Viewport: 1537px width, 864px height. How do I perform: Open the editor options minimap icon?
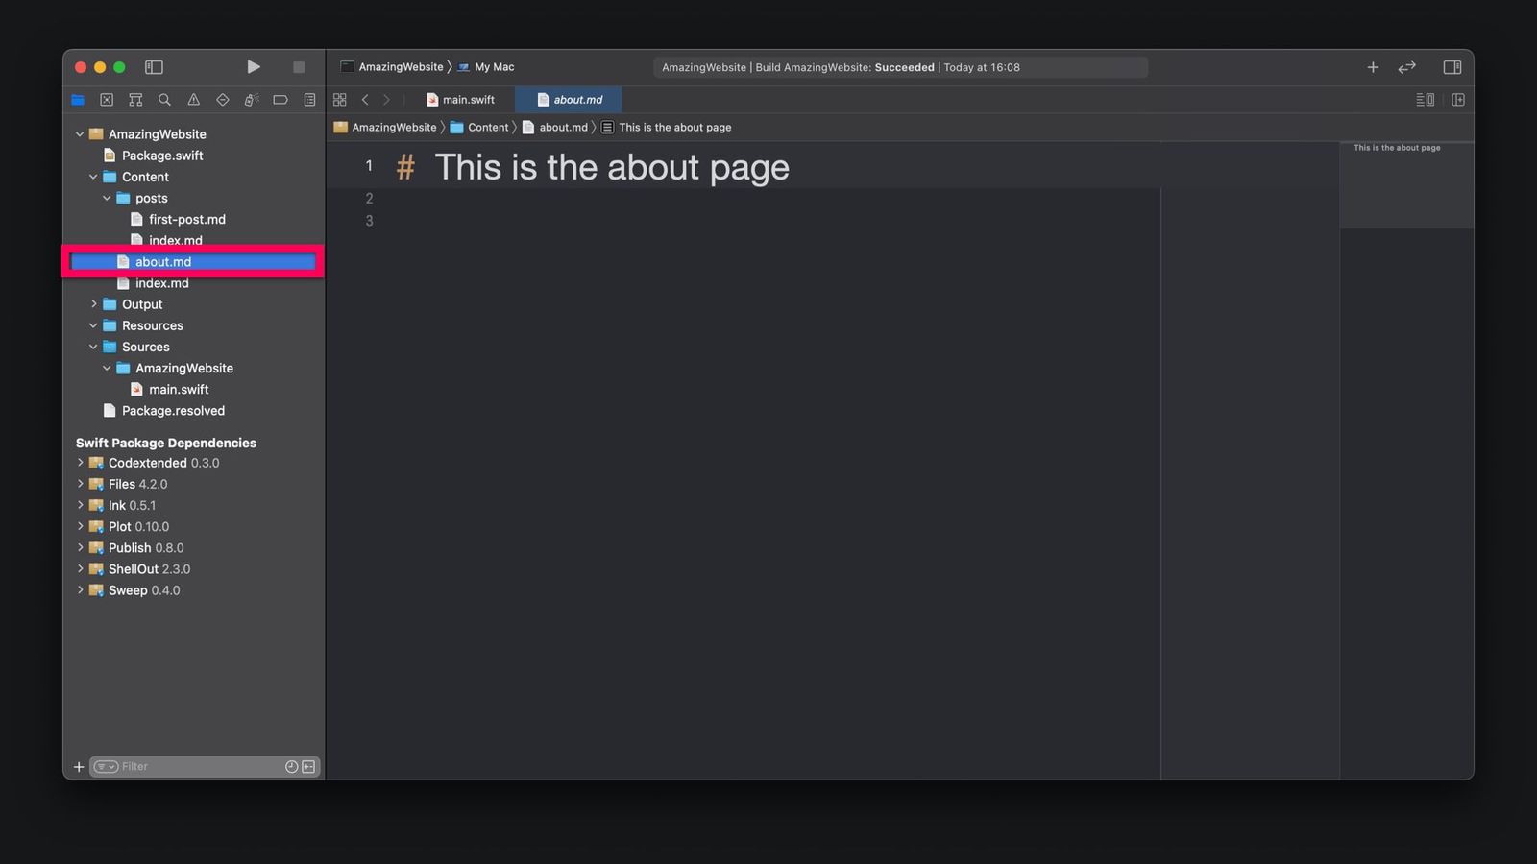[x=1426, y=99]
